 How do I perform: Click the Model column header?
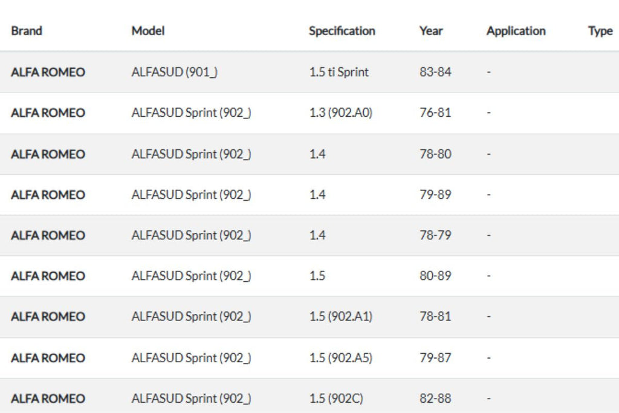pos(148,31)
